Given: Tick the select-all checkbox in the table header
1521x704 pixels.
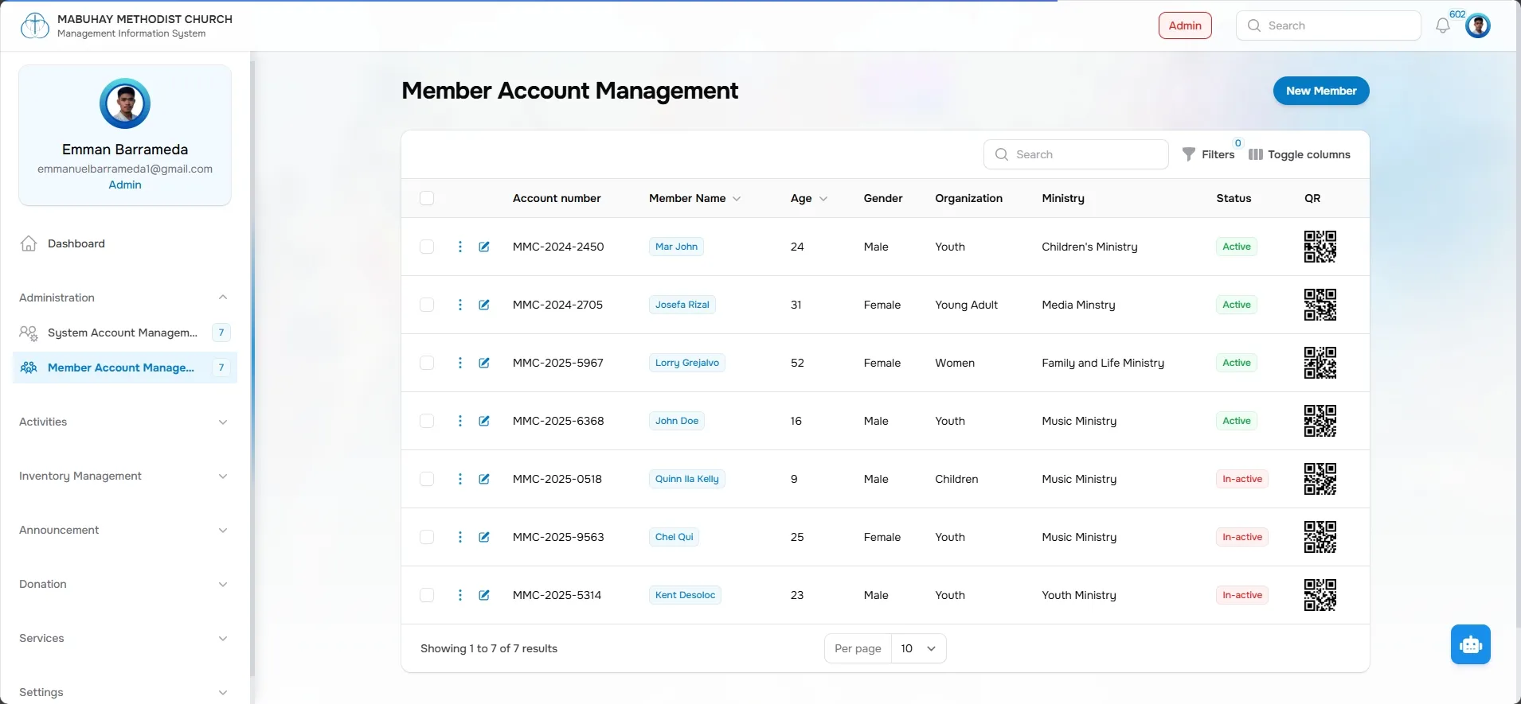Looking at the screenshot, I should 427,198.
